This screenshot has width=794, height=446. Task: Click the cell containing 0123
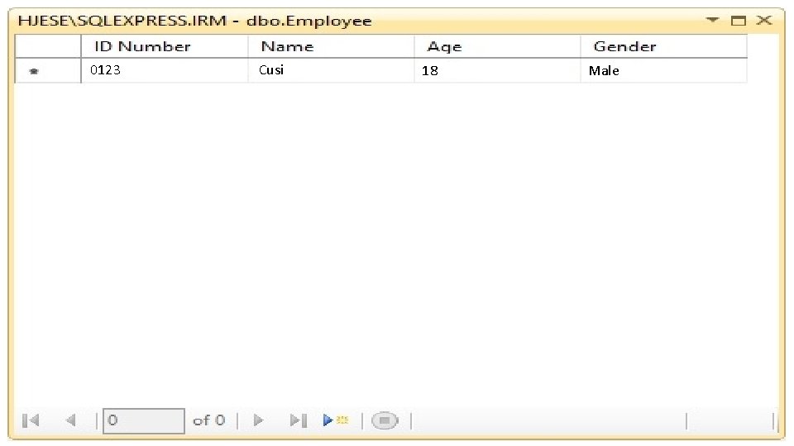tap(165, 71)
